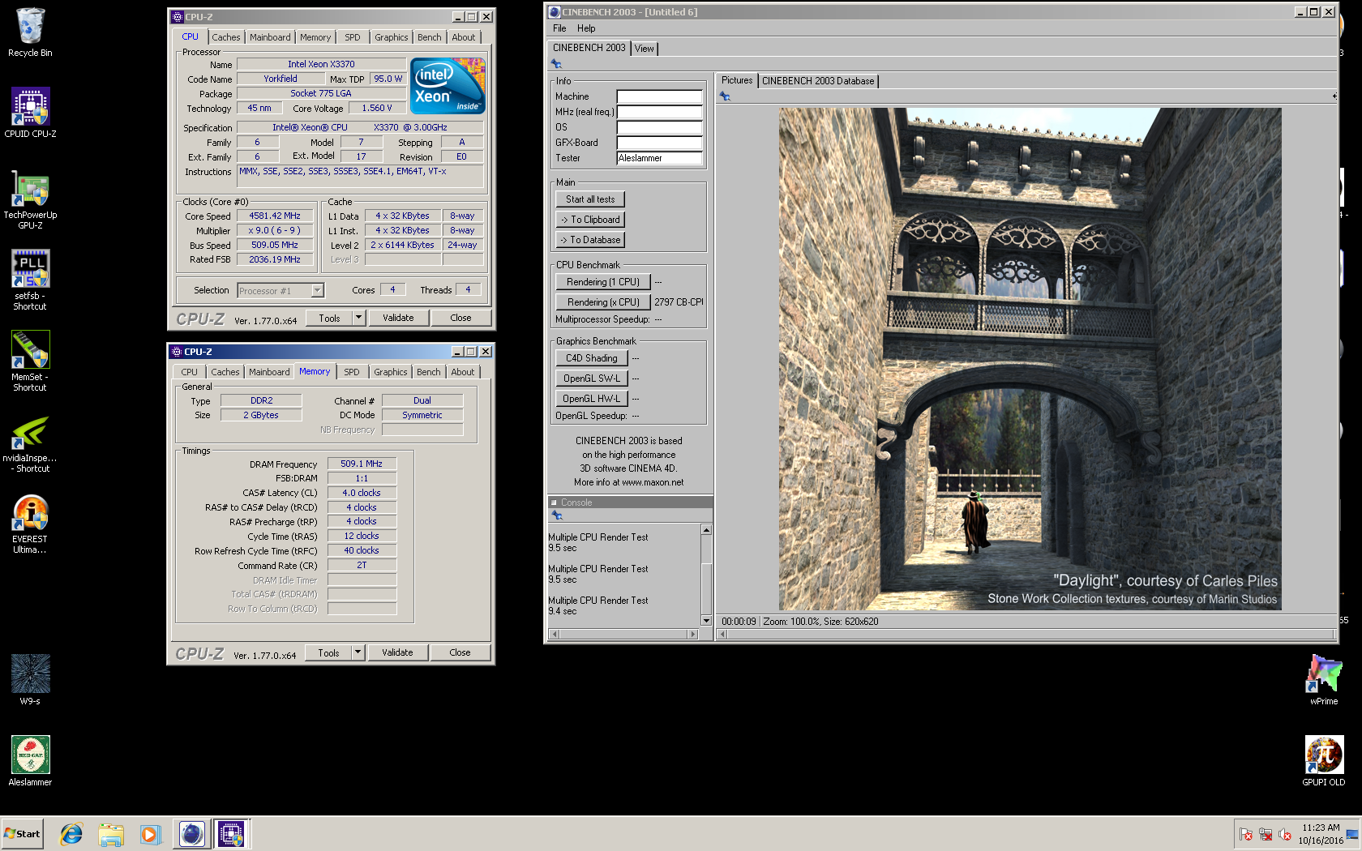Run C4D Shading benchmark
Screen dimensions: 1362x851
(592, 358)
